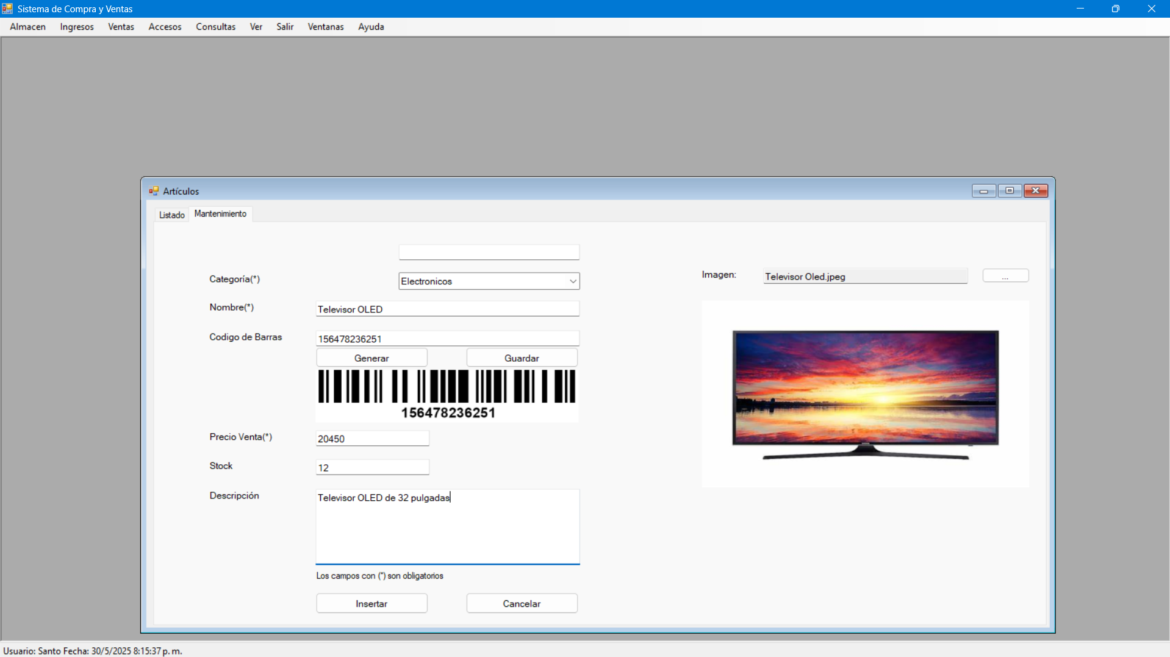Open the Almacen menu
Viewport: 1170px width, 657px height.
[x=27, y=27]
